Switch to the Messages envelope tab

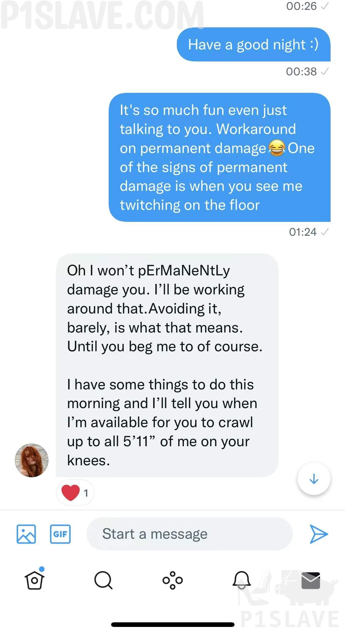pos(311,580)
